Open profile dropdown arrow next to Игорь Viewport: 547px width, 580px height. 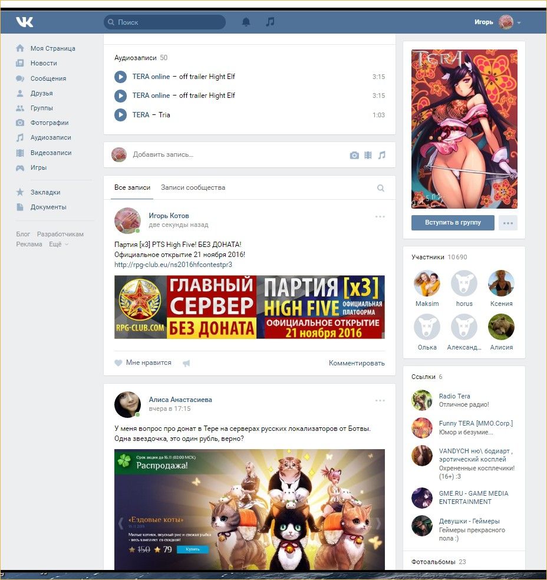(x=519, y=23)
